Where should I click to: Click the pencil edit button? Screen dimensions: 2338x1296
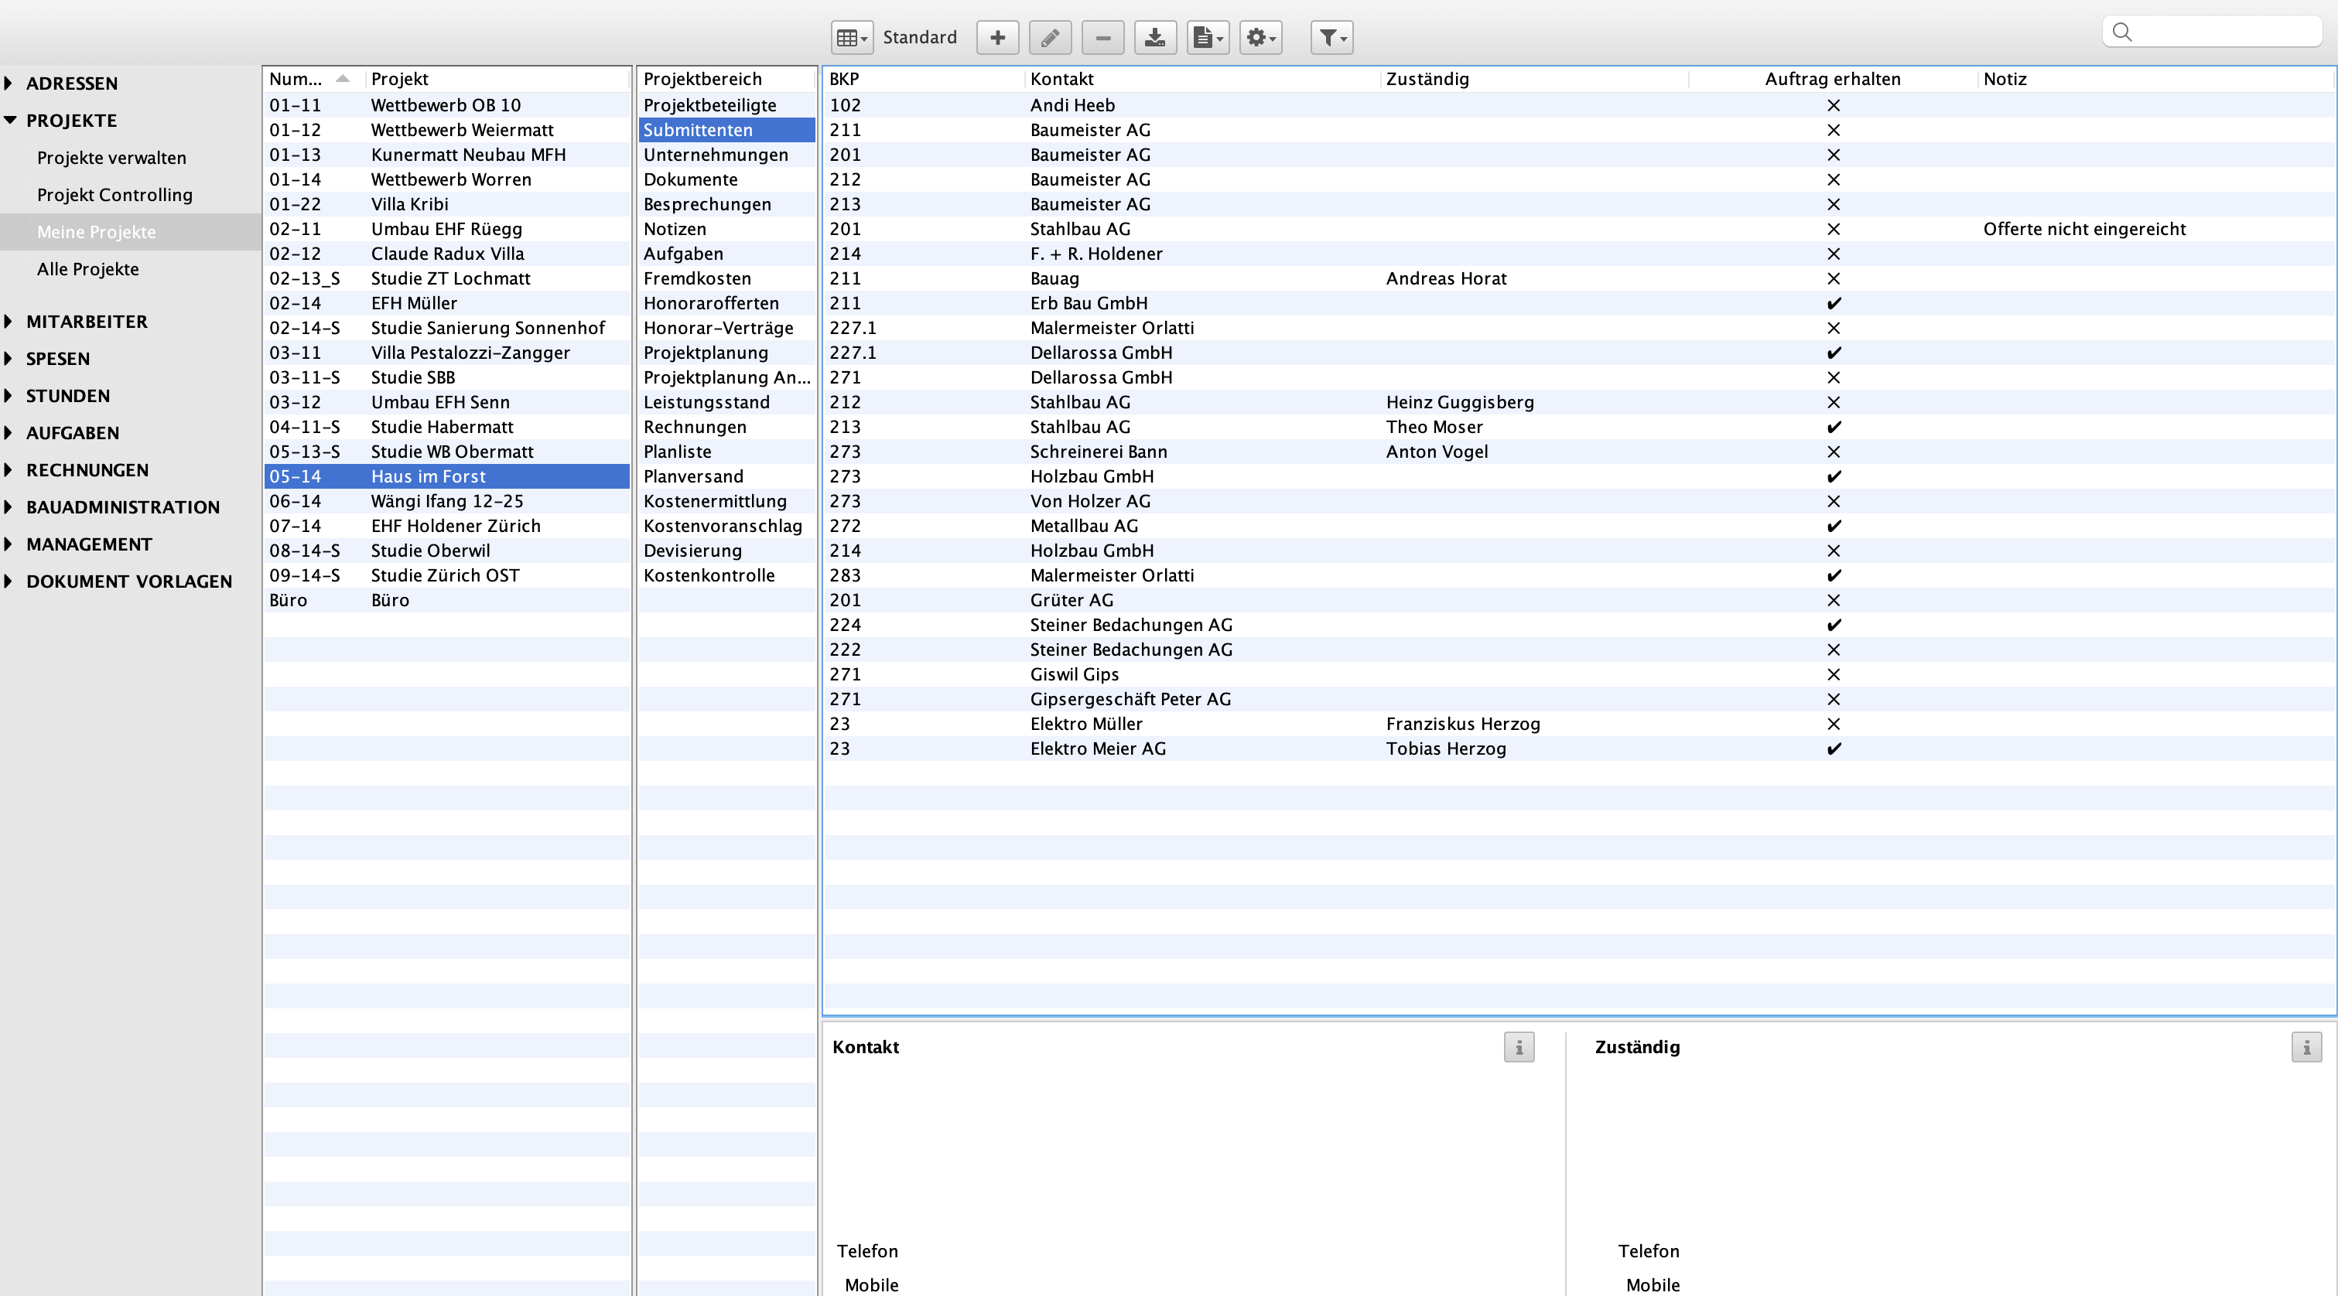coord(1049,37)
